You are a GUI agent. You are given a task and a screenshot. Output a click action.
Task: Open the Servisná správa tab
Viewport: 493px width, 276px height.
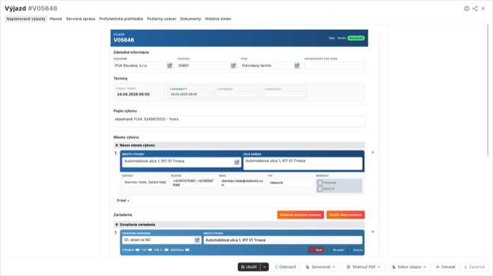(80, 19)
